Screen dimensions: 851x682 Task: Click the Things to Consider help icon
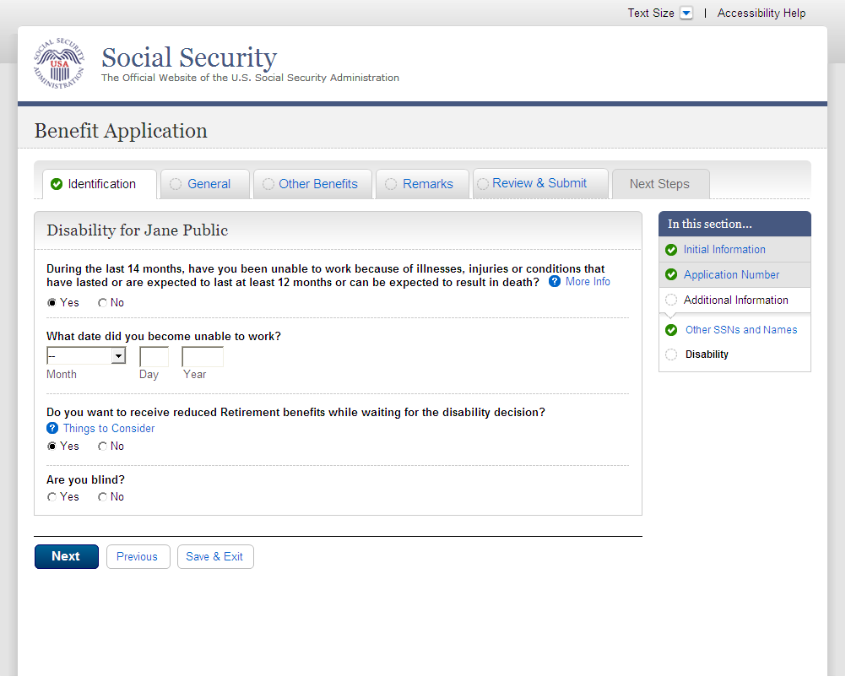[52, 429]
